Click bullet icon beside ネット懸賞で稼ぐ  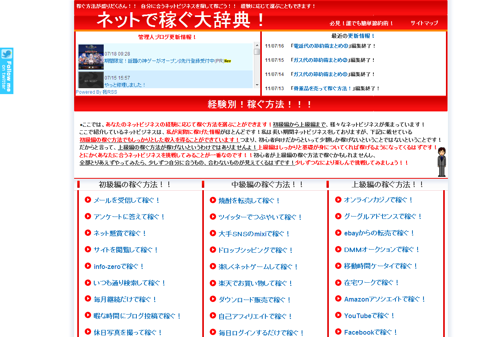coord(88,233)
